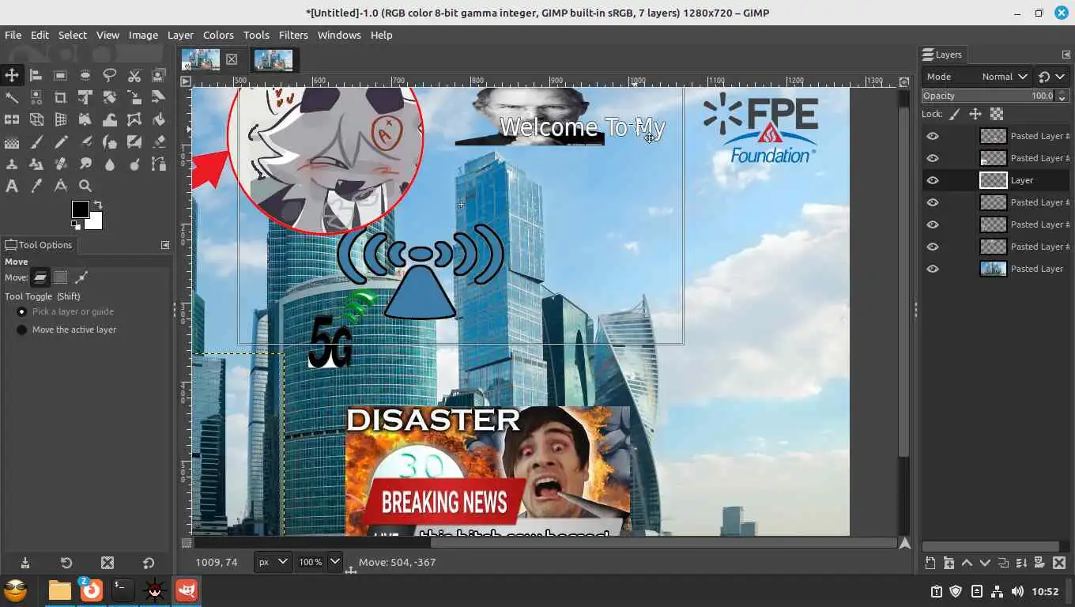Duplicate the current layer
The height and width of the screenshot is (607, 1075).
pyautogui.click(x=1003, y=563)
